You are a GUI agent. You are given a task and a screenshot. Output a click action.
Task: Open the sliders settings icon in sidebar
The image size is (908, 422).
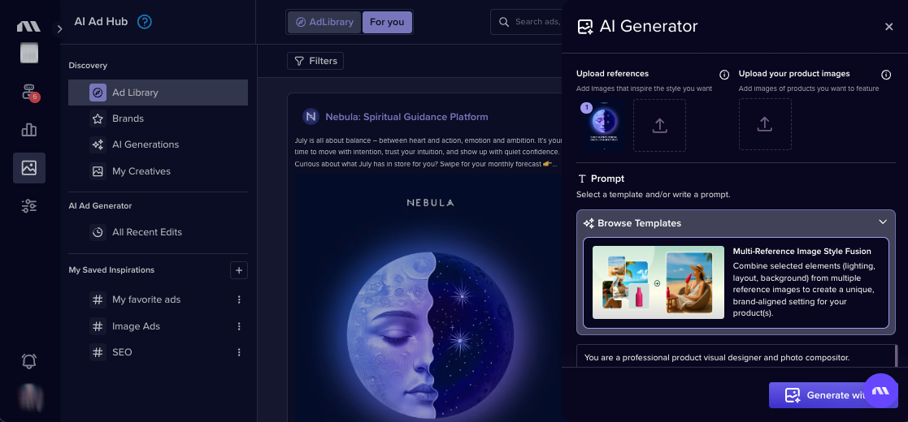29,206
